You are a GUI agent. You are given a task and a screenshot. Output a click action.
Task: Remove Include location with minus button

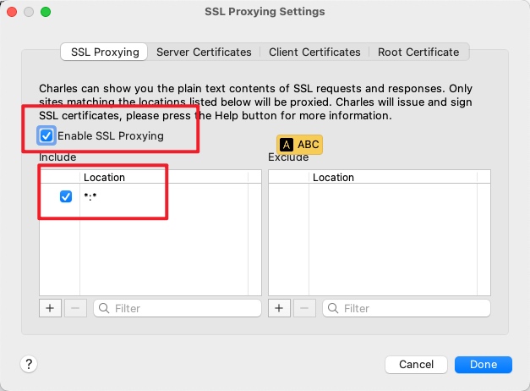pos(75,308)
